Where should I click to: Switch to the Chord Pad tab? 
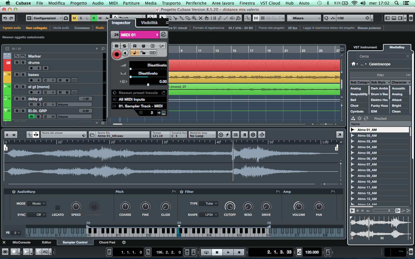[107, 242]
